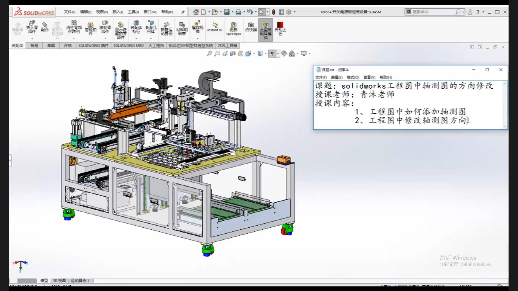Expand Move Component dropdown arrow
The height and width of the screenshot is (291, 518).
click(x=105, y=38)
